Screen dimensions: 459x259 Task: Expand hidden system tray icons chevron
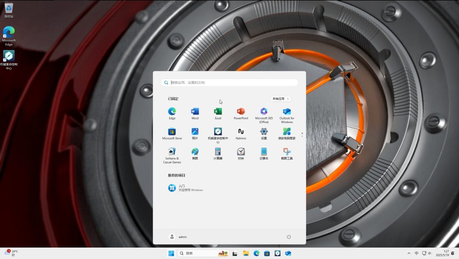click(409, 253)
